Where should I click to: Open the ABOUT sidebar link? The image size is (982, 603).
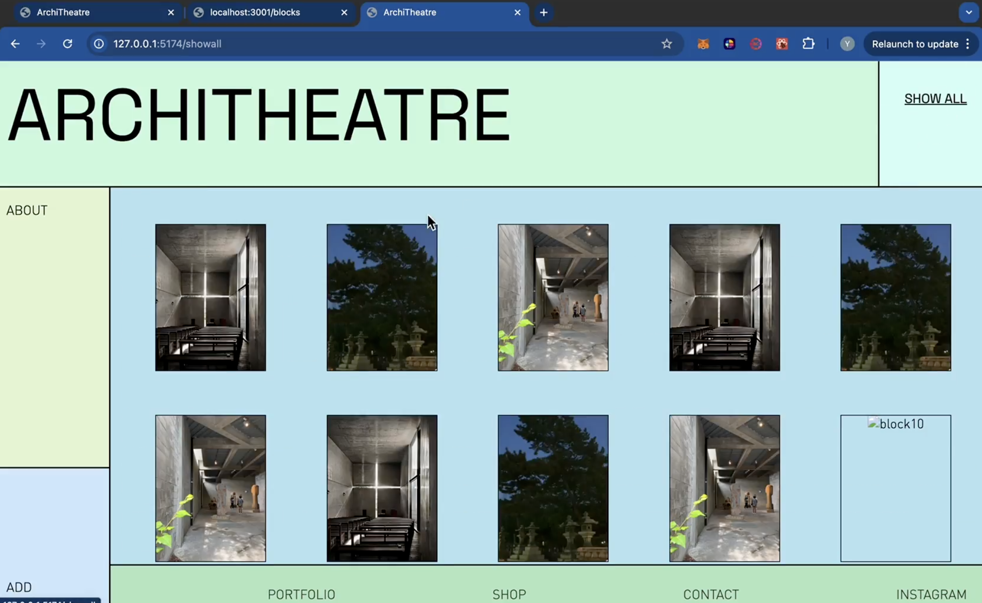(27, 210)
